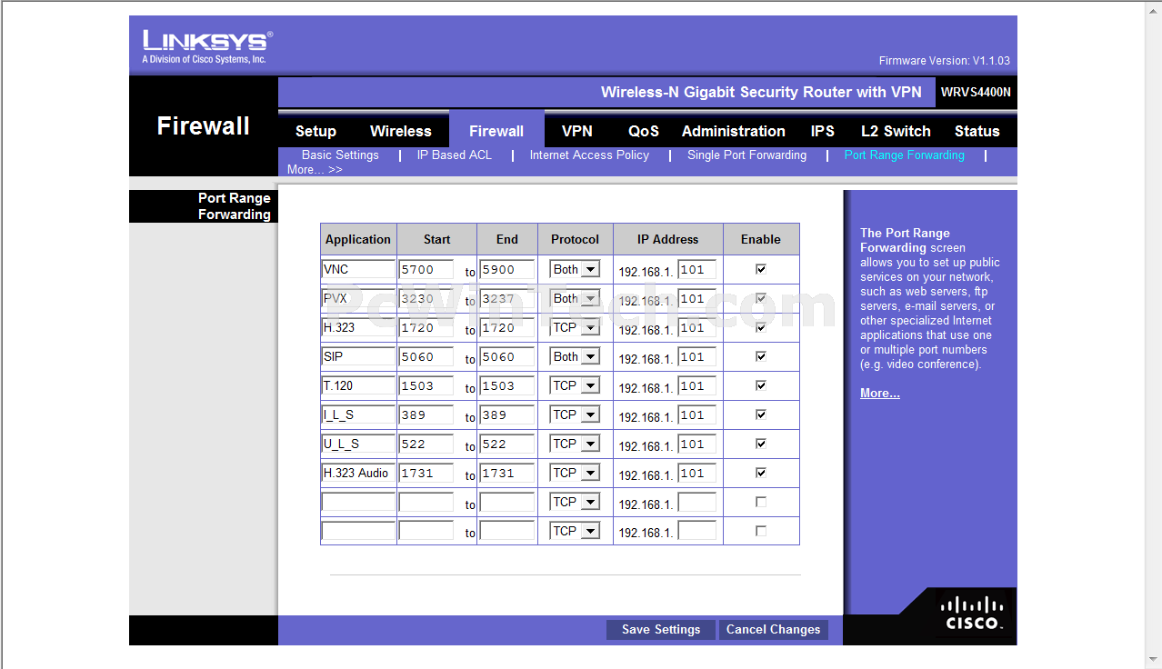Toggle Enable checkbox for U_L_S row

[761, 444]
